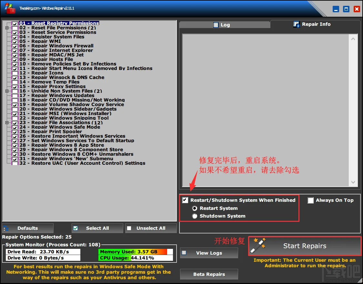Check the 02 Reset File Permissions box
Viewport: 363px width, 284px height.
point(15,28)
